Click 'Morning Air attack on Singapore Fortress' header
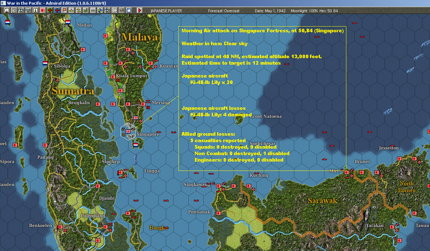This screenshot has width=430, height=251. click(x=262, y=31)
